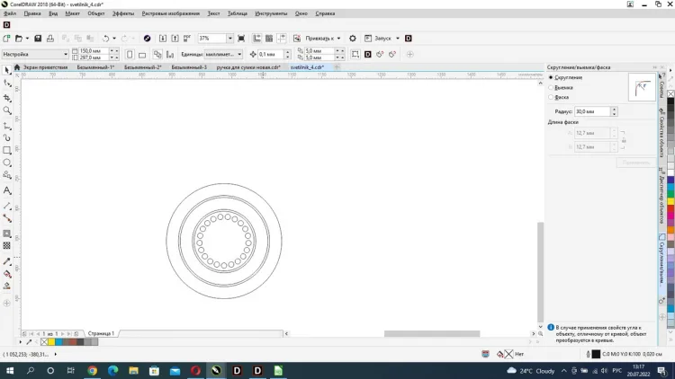The height and width of the screenshot is (379, 675).
Task: Pick red swatch in right palette
Action: pos(670,209)
